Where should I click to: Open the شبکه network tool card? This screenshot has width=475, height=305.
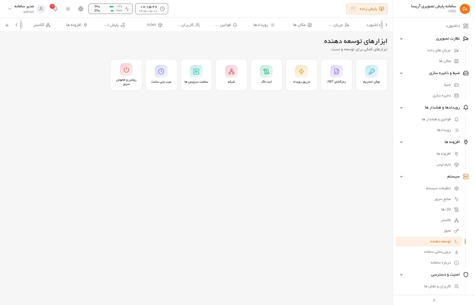tap(231, 75)
